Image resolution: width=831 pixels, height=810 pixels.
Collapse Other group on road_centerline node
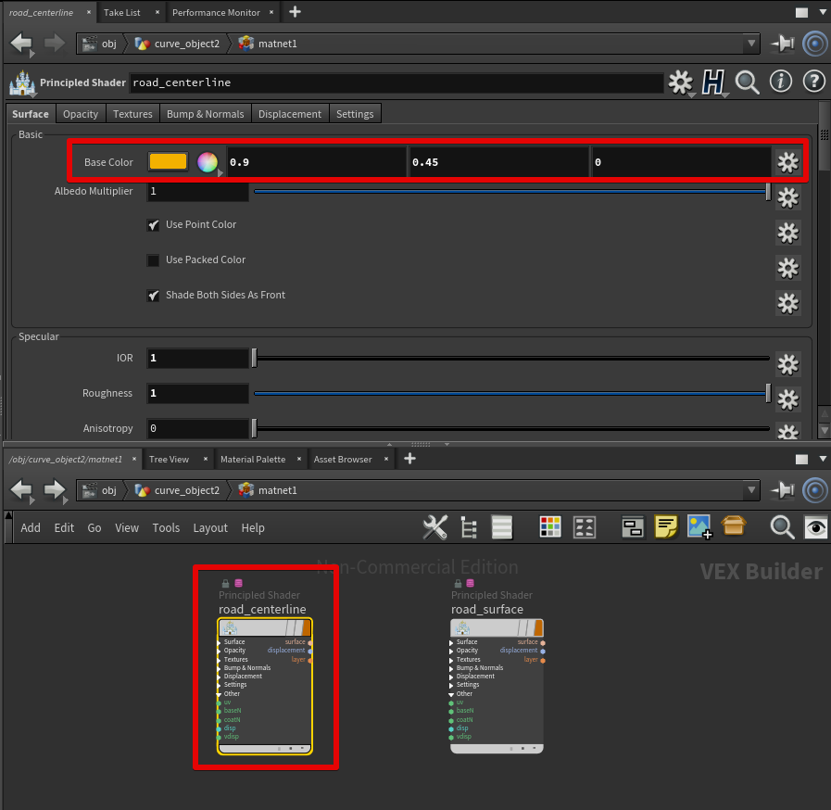[x=219, y=694]
